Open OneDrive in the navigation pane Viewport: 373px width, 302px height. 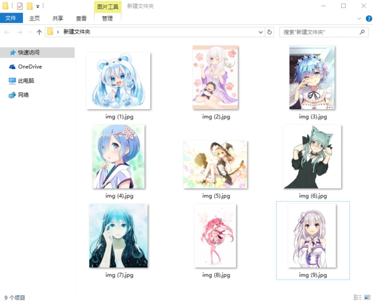30,66
